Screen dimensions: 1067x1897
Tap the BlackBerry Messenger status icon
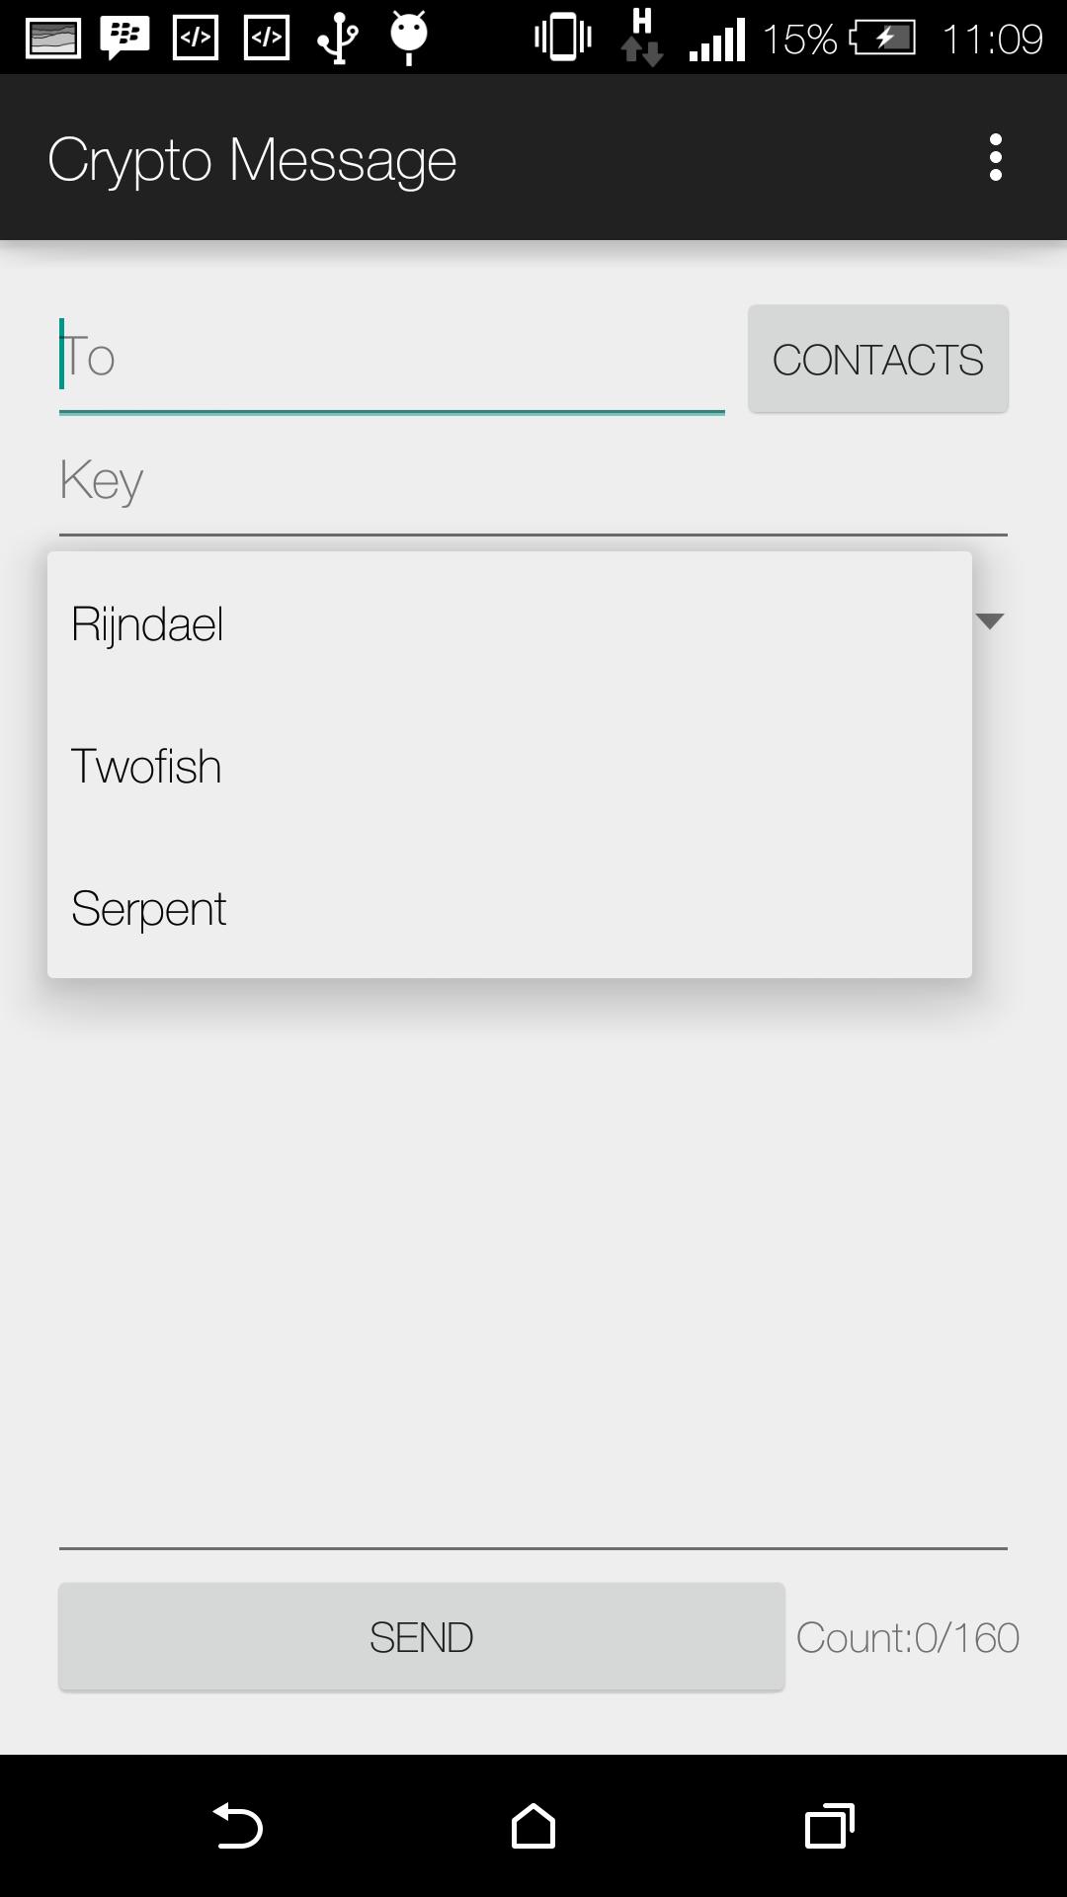click(x=124, y=38)
